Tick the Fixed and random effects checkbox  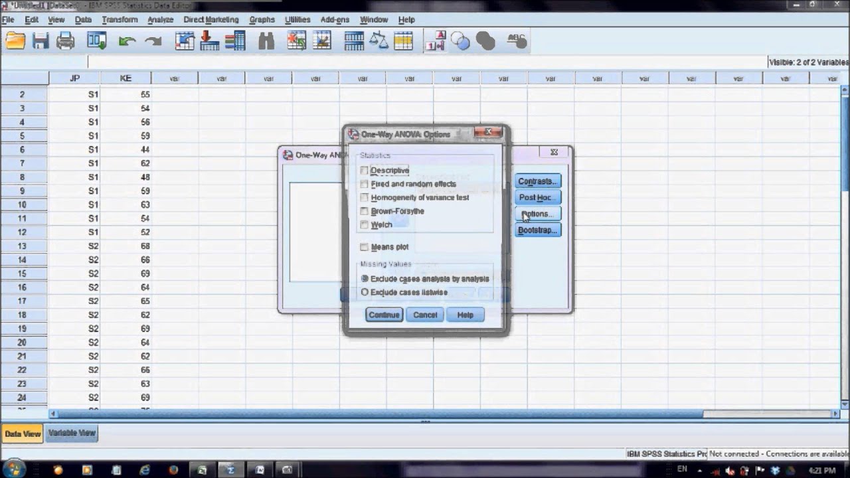click(364, 184)
